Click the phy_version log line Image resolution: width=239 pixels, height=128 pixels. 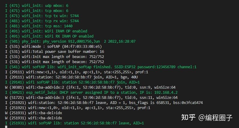70,41
